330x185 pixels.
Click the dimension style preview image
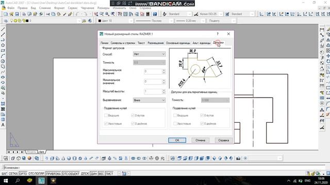(x=200, y=68)
